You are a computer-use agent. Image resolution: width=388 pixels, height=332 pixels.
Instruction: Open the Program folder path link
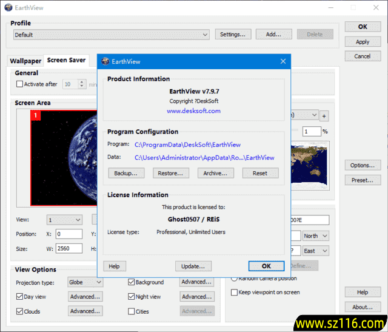point(187,144)
